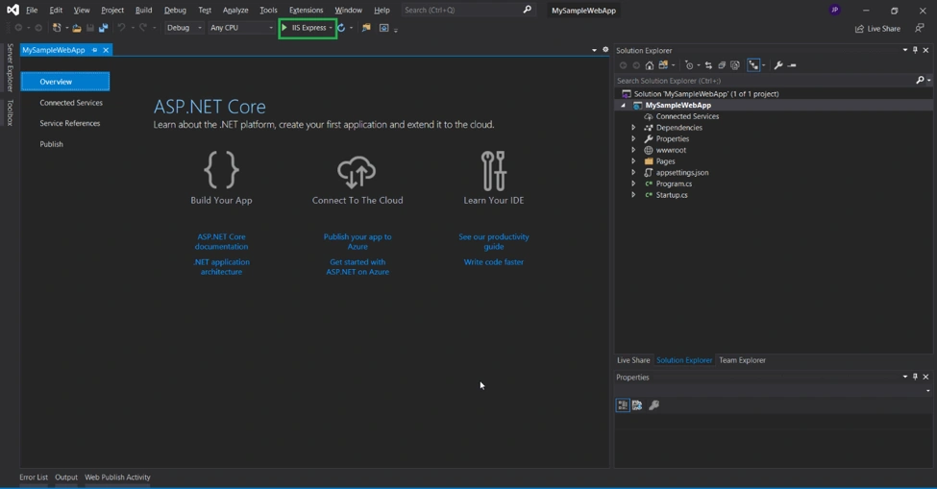
Task: Close the MySampleWebApp document tab
Action: tap(106, 50)
